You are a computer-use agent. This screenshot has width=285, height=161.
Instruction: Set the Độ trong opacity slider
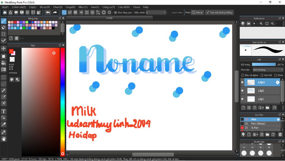264,65
